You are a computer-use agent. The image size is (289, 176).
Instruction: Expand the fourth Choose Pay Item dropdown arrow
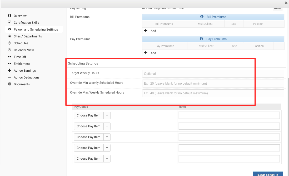pyautogui.click(x=107, y=148)
